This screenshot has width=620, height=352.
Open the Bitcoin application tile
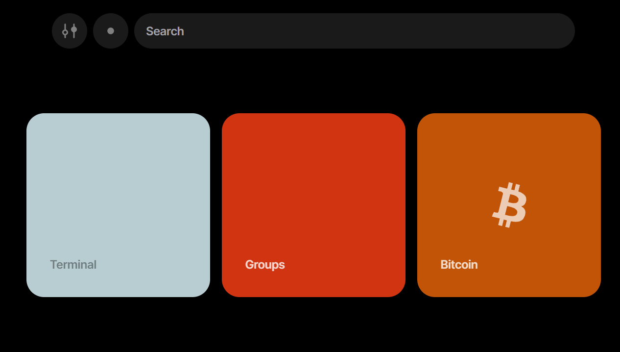coord(509,204)
